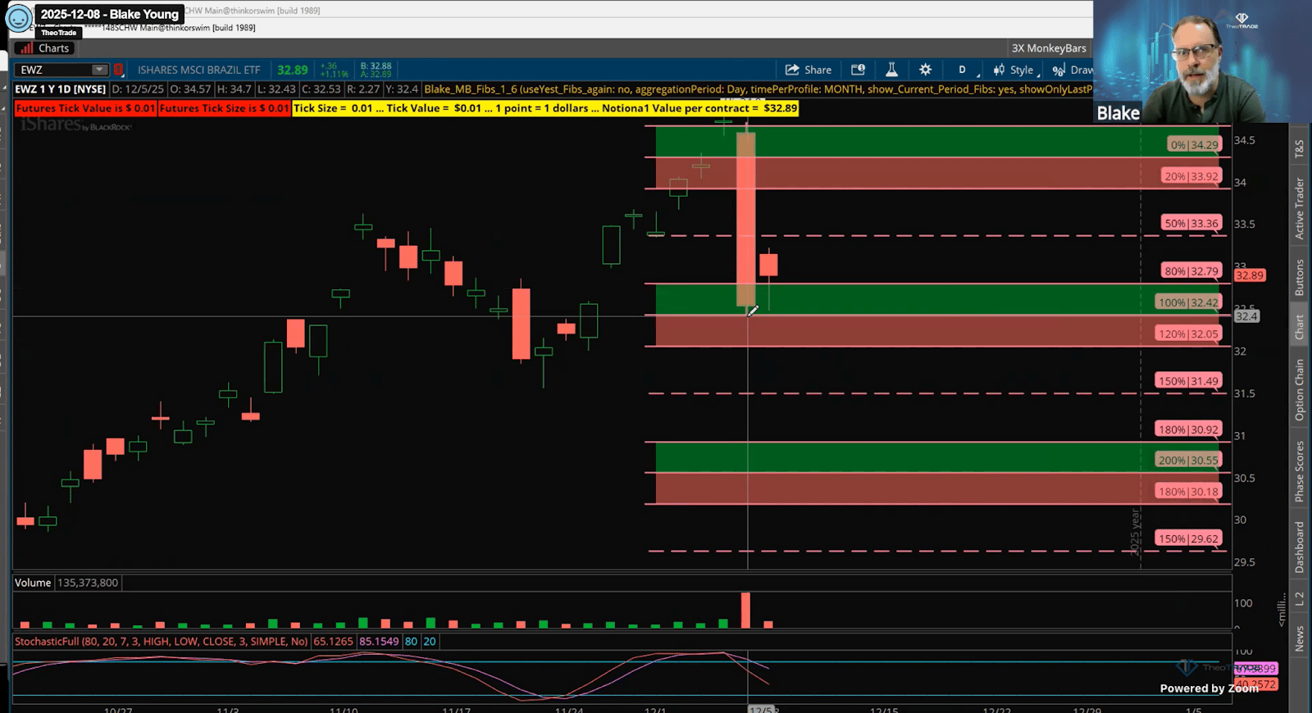This screenshot has height=713, width=1312.
Task: Open chart settings gear icon
Action: (925, 70)
